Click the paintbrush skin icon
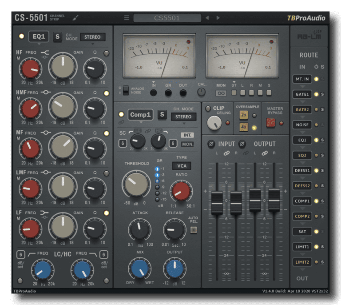The height and width of the screenshot is (305, 341). click(75, 18)
